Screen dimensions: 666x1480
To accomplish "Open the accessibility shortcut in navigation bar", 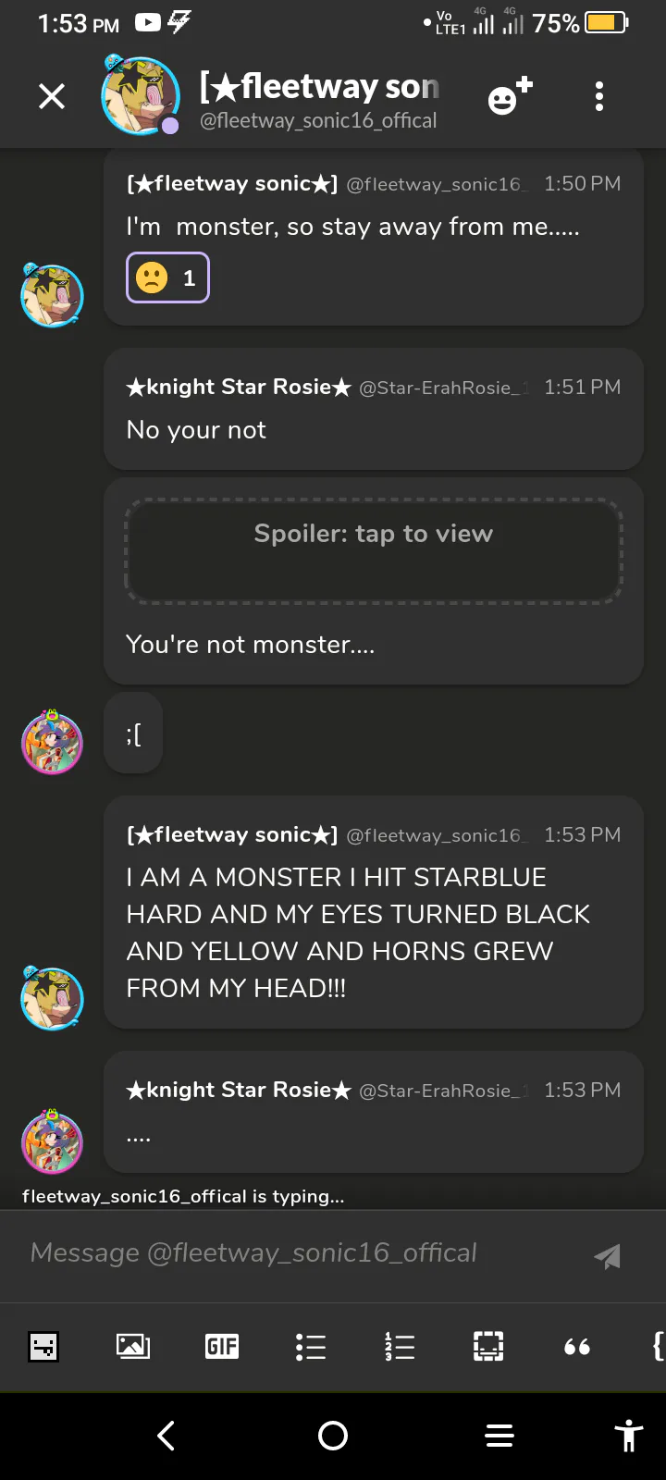I will (x=629, y=1436).
